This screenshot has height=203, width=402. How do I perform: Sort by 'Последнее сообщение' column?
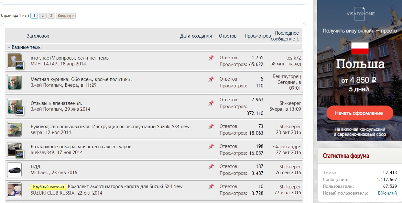pyautogui.click(x=285, y=36)
